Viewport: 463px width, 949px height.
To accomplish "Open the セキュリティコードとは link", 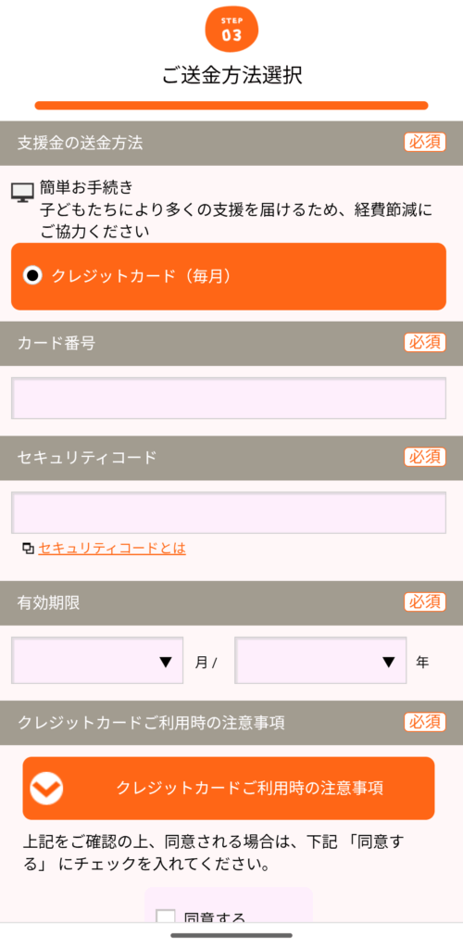I will coord(112,549).
